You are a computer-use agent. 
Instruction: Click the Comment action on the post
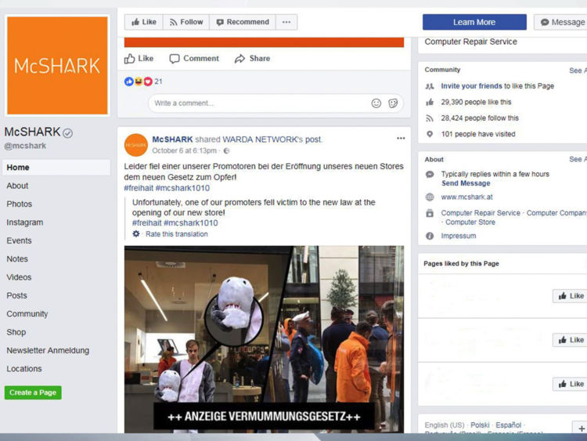[194, 59]
